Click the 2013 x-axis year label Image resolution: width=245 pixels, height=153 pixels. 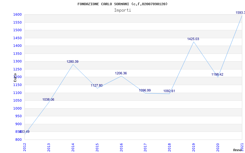coord(49,147)
